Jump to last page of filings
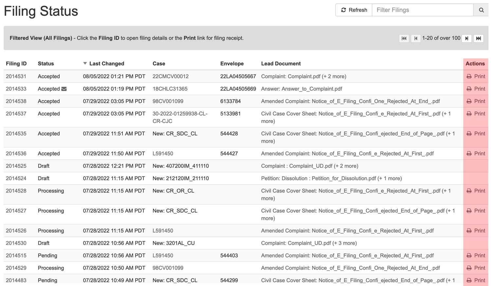Screen dimensions: 491x286 click(x=479, y=38)
